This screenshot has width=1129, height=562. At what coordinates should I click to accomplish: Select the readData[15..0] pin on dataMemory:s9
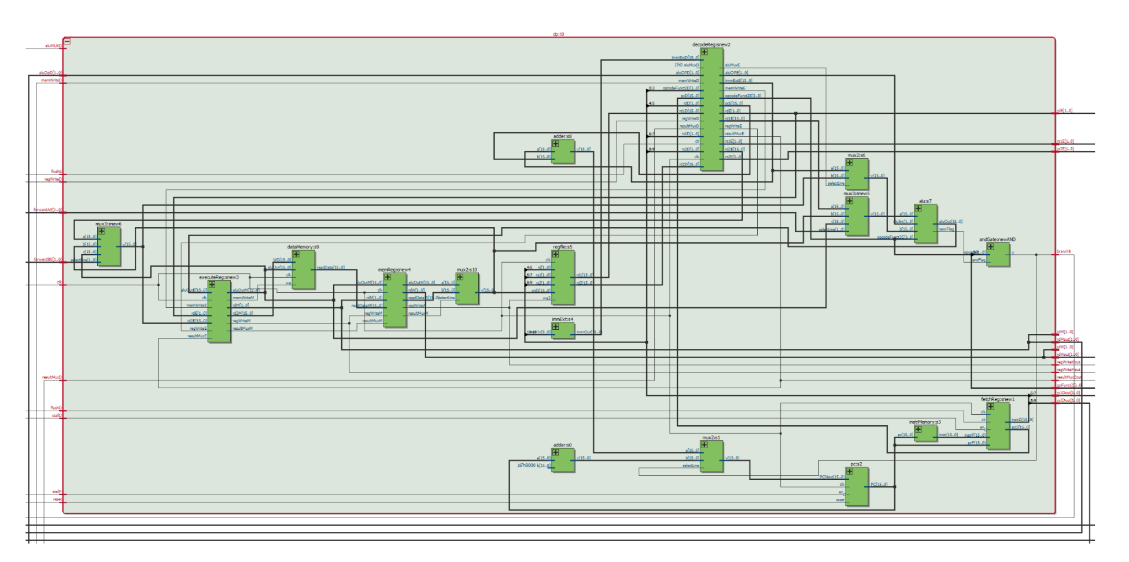click(330, 267)
